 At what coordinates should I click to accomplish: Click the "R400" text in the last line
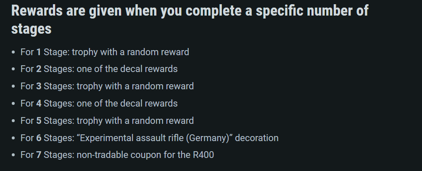click(x=203, y=155)
